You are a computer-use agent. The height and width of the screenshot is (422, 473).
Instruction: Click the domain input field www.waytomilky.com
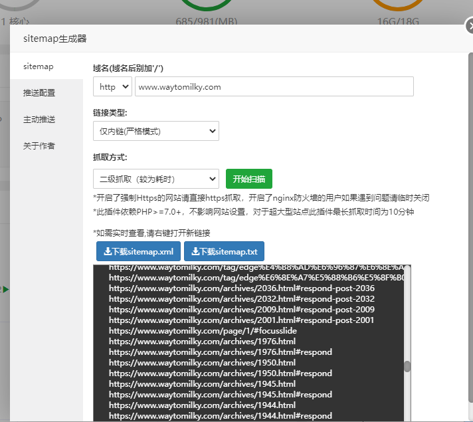274,86
